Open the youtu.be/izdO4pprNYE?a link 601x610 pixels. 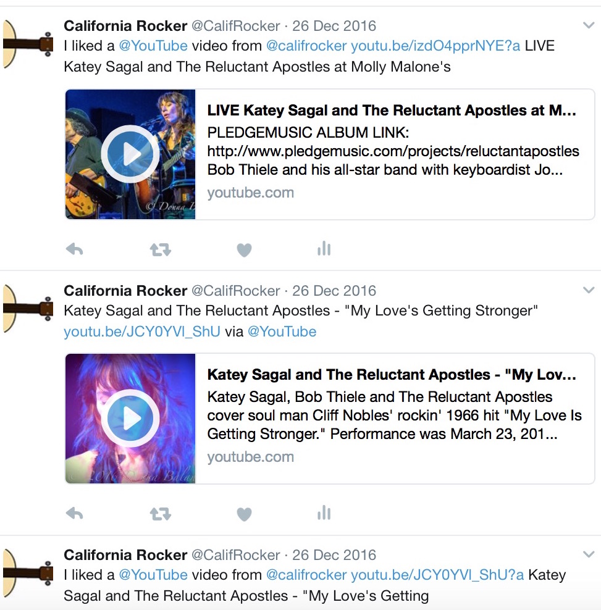tap(435, 46)
